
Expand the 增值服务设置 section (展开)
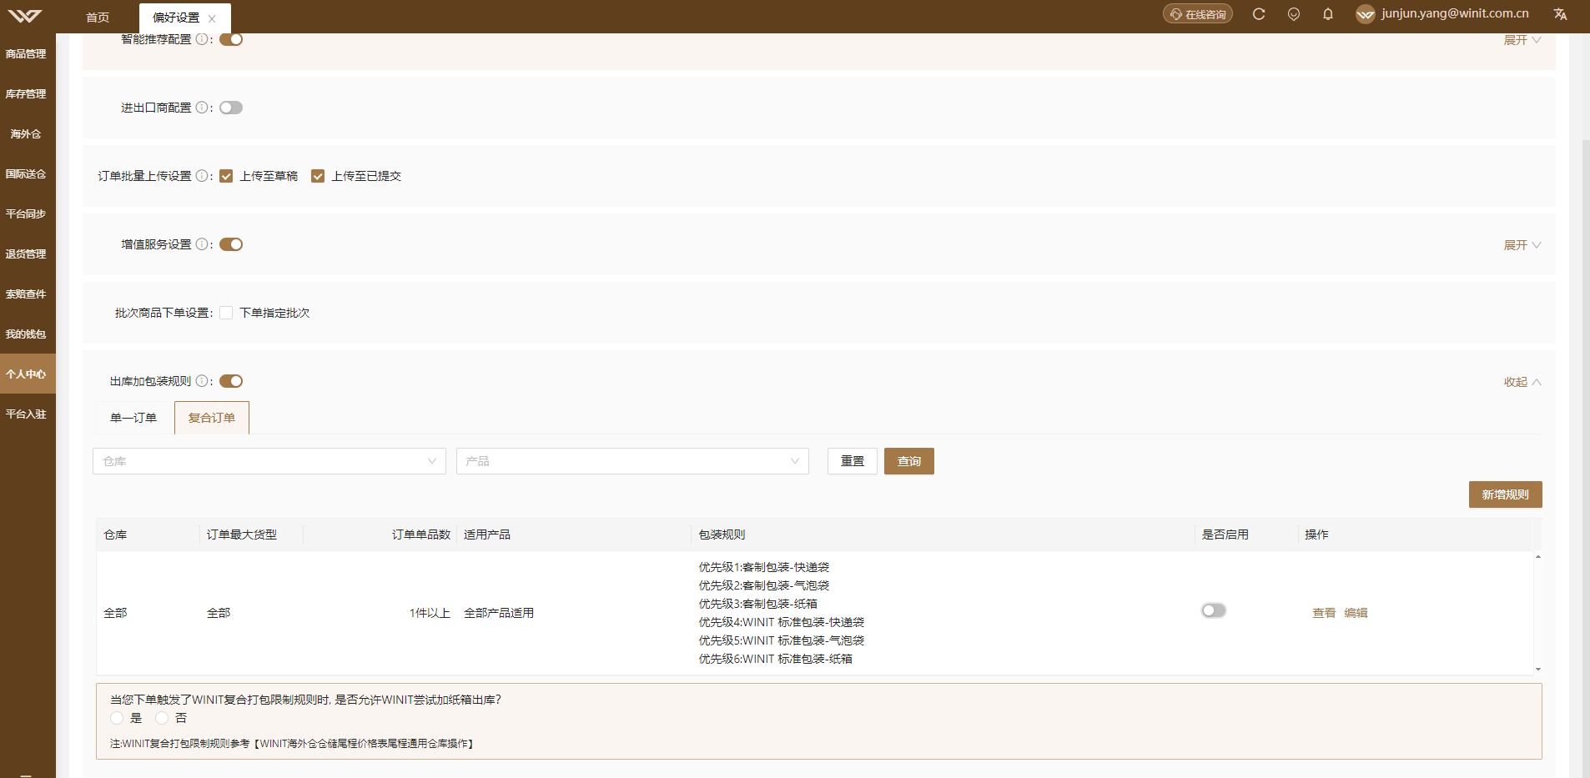pyautogui.click(x=1522, y=245)
